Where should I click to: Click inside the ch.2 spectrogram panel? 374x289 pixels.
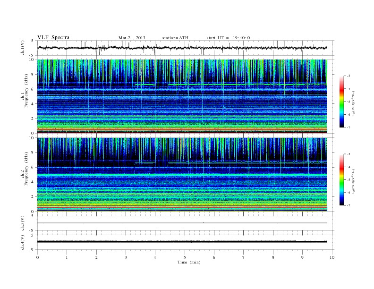point(182,174)
